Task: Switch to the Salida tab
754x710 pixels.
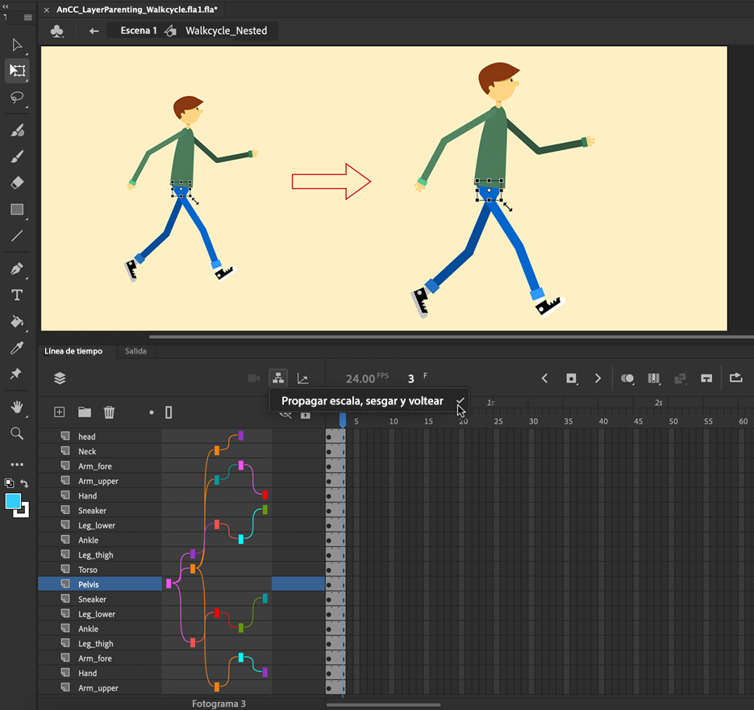Action: click(x=135, y=352)
